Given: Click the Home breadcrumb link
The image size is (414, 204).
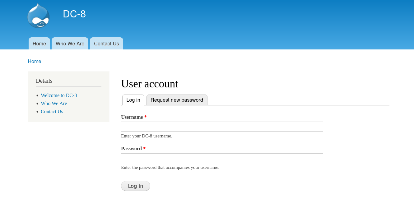Looking at the screenshot, I should [x=34, y=61].
